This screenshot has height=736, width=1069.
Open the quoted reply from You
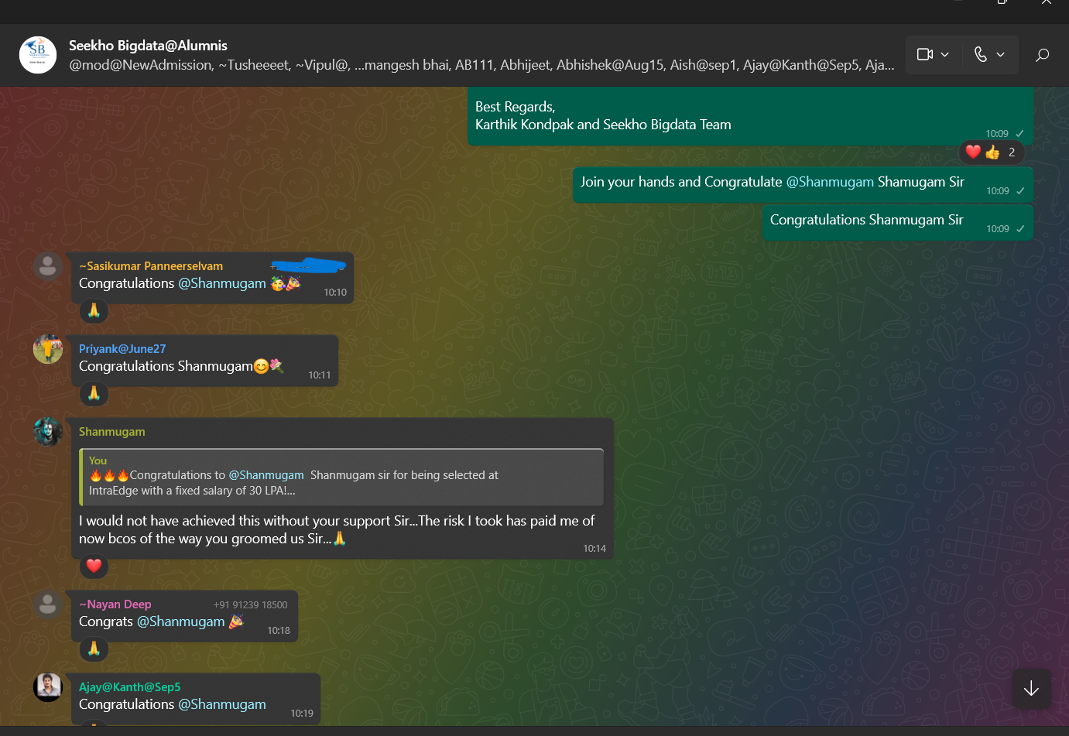tap(341, 477)
